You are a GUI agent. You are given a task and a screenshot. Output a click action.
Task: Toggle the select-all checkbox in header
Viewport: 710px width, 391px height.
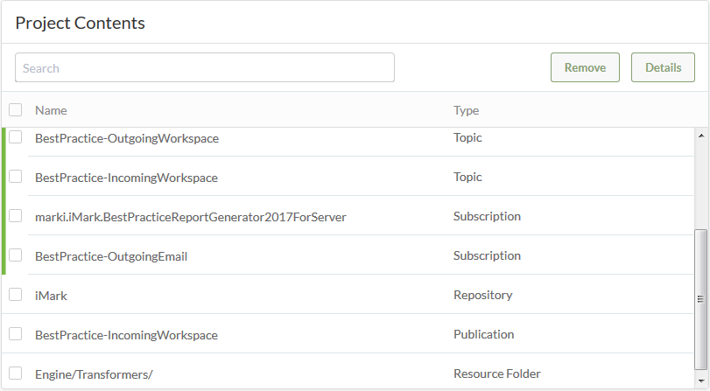(16, 109)
